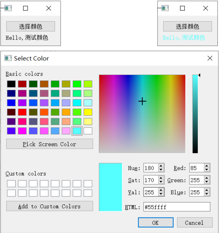The image size is (220, 233).
Task: Decrease Green value with down arrow
Action: click(207, 182)
